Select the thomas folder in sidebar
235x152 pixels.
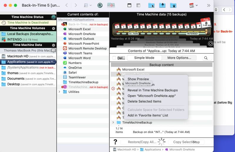28,73
